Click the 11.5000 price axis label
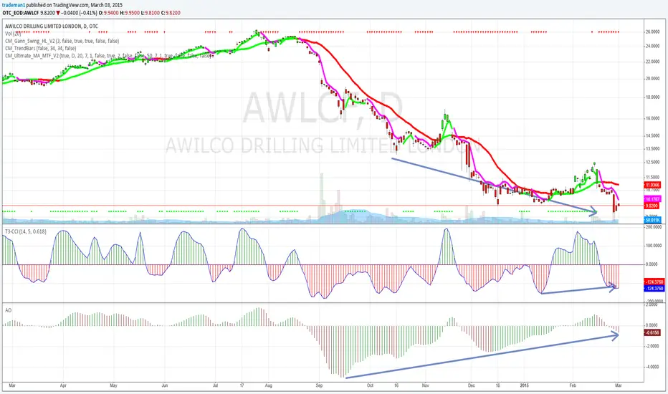The image size is (668, 394). tap(653, 177)
